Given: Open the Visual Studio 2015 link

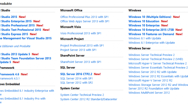Looking at the screenshot, I should [x=9, y=17].
